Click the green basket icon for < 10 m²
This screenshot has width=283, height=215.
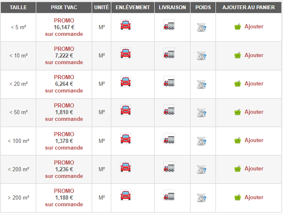[x=238, y=55]
